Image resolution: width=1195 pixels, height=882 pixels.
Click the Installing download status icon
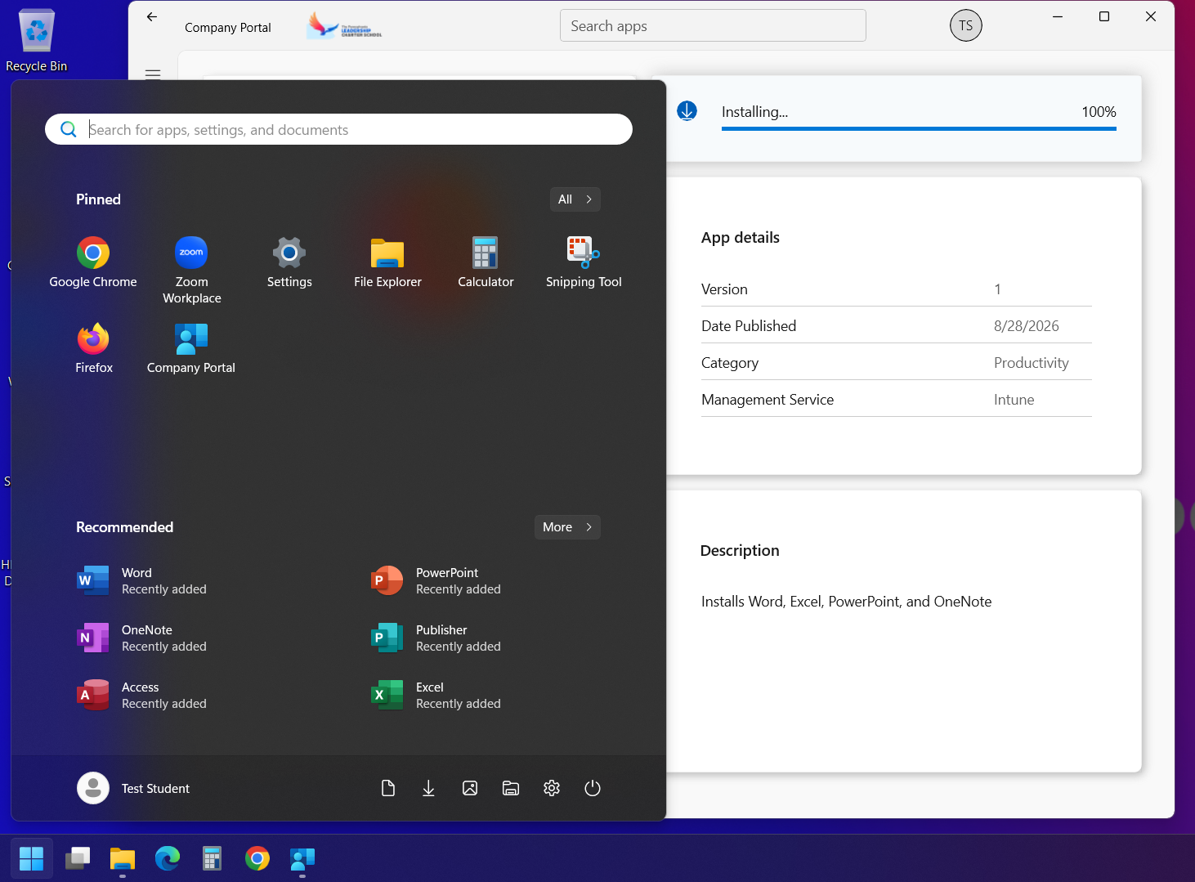pos(687,111)
